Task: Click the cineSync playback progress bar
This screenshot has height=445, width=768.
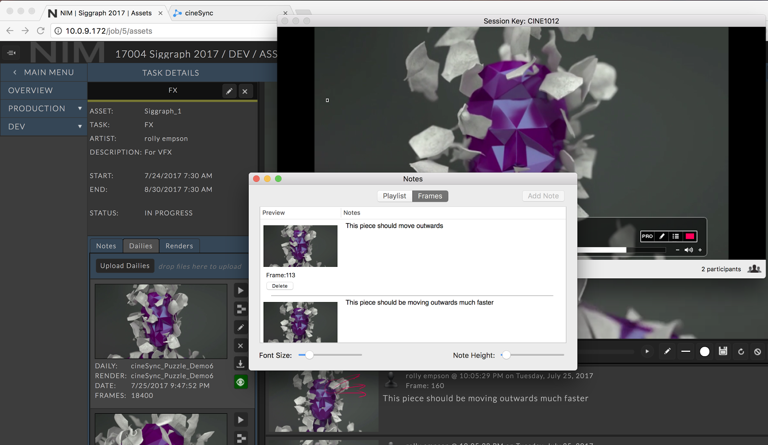Action: click(x=622, y=250)
